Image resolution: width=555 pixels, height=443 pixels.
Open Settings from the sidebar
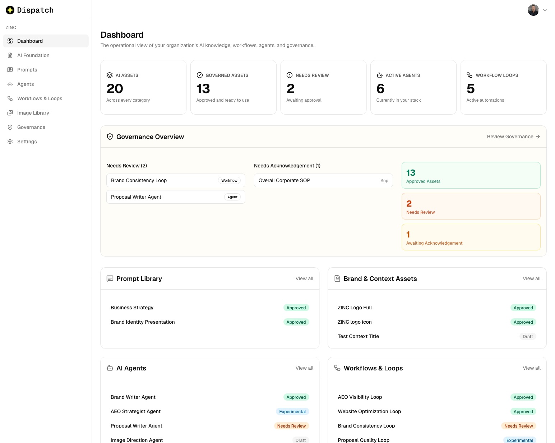click(46, 142)
